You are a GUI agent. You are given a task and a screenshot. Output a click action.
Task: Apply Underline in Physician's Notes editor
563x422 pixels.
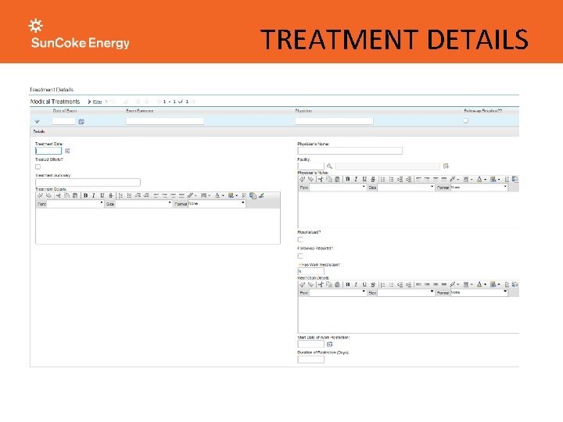[364, 179]
